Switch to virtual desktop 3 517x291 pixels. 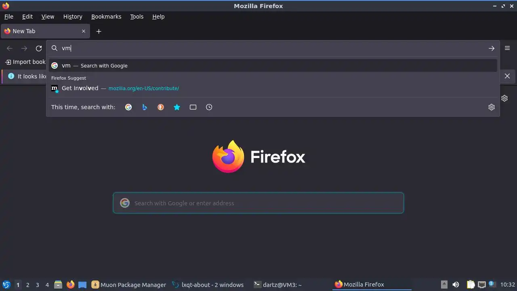pos(37,285)
